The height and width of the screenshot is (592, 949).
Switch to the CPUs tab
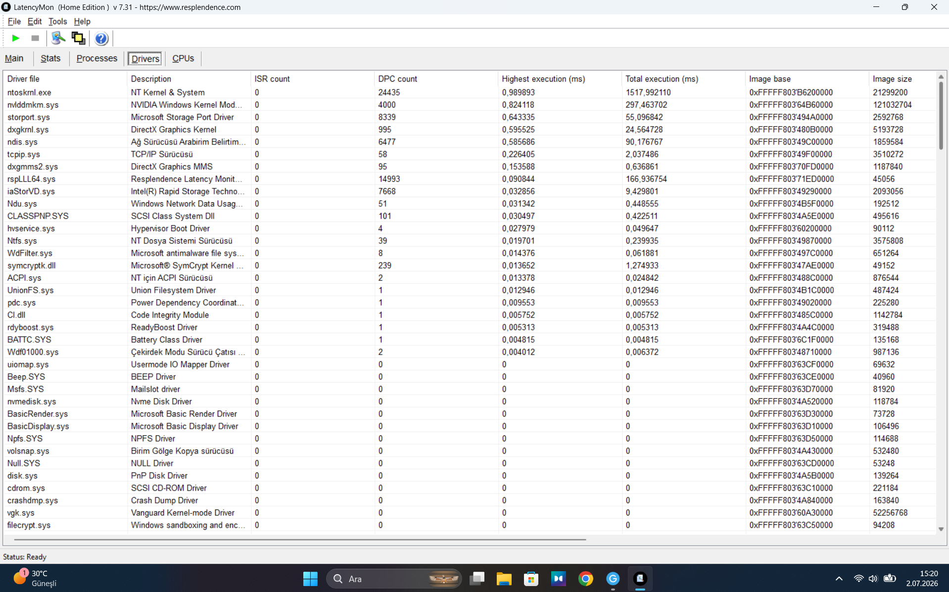tap(183, 58)
